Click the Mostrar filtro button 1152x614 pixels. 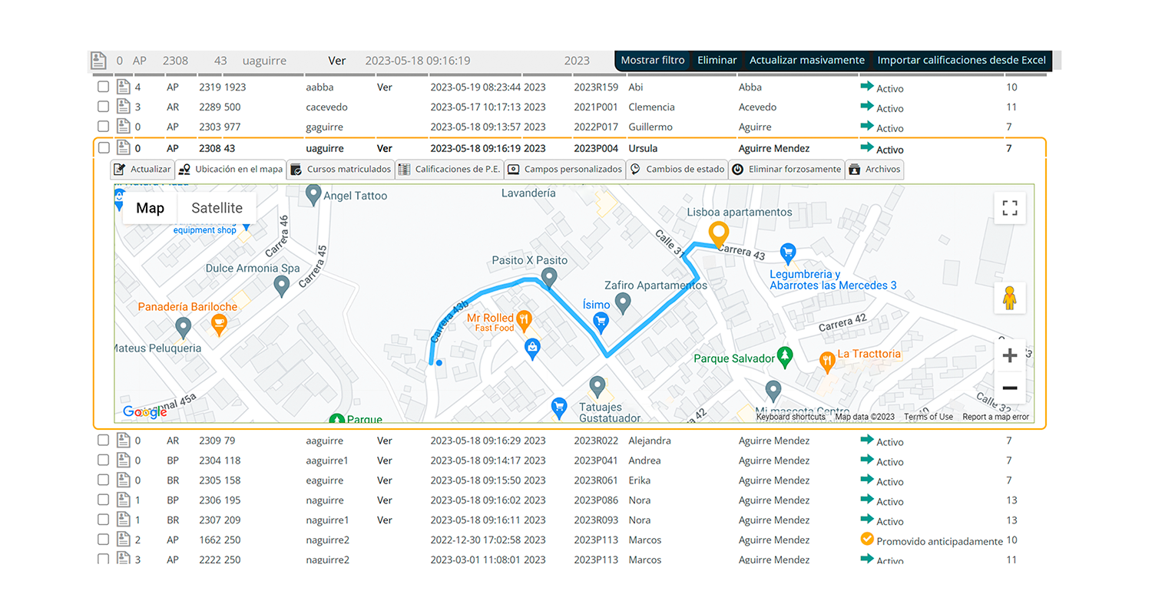click(652, 61)
